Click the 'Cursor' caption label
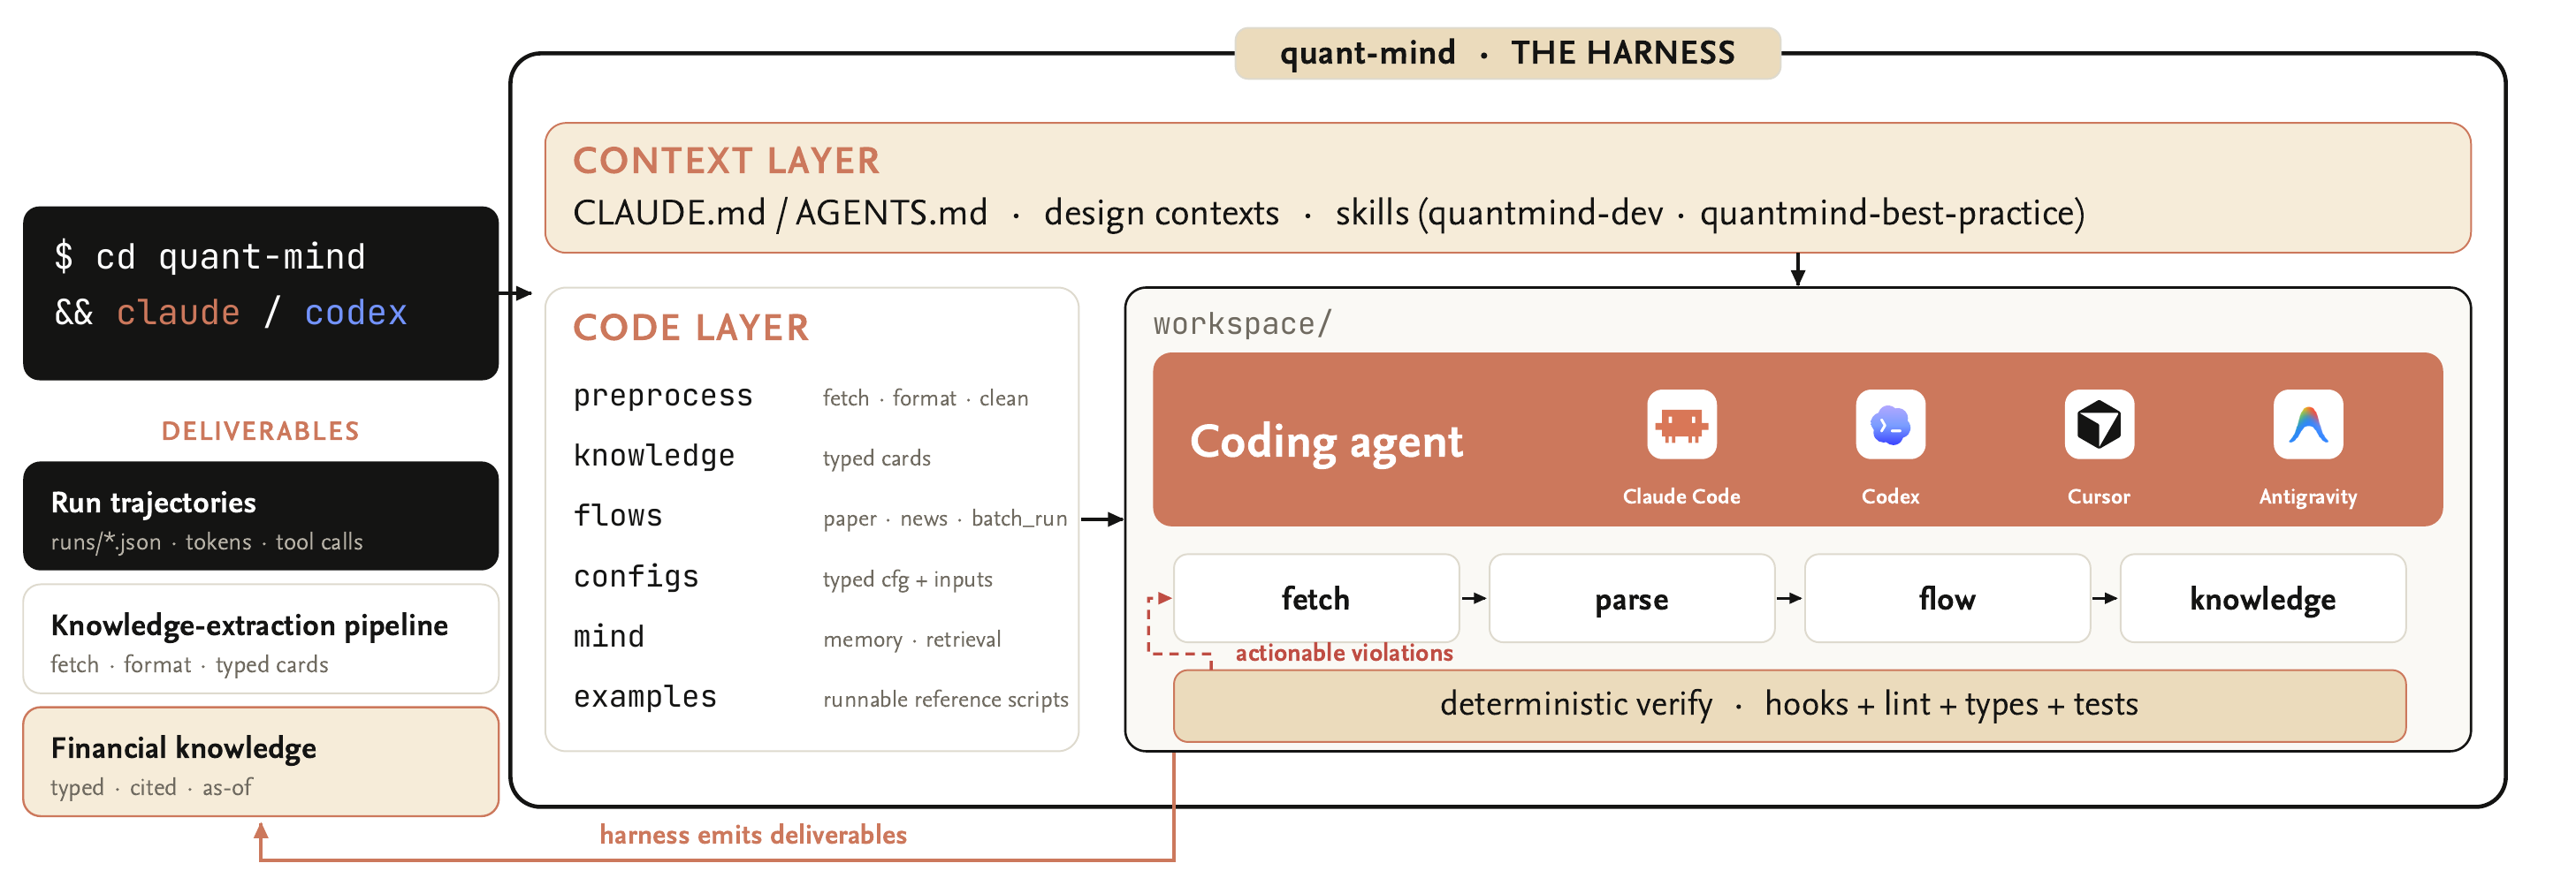Image resolution: width=2576 pixels, height=886 pixels. [x=2099, y=496]
